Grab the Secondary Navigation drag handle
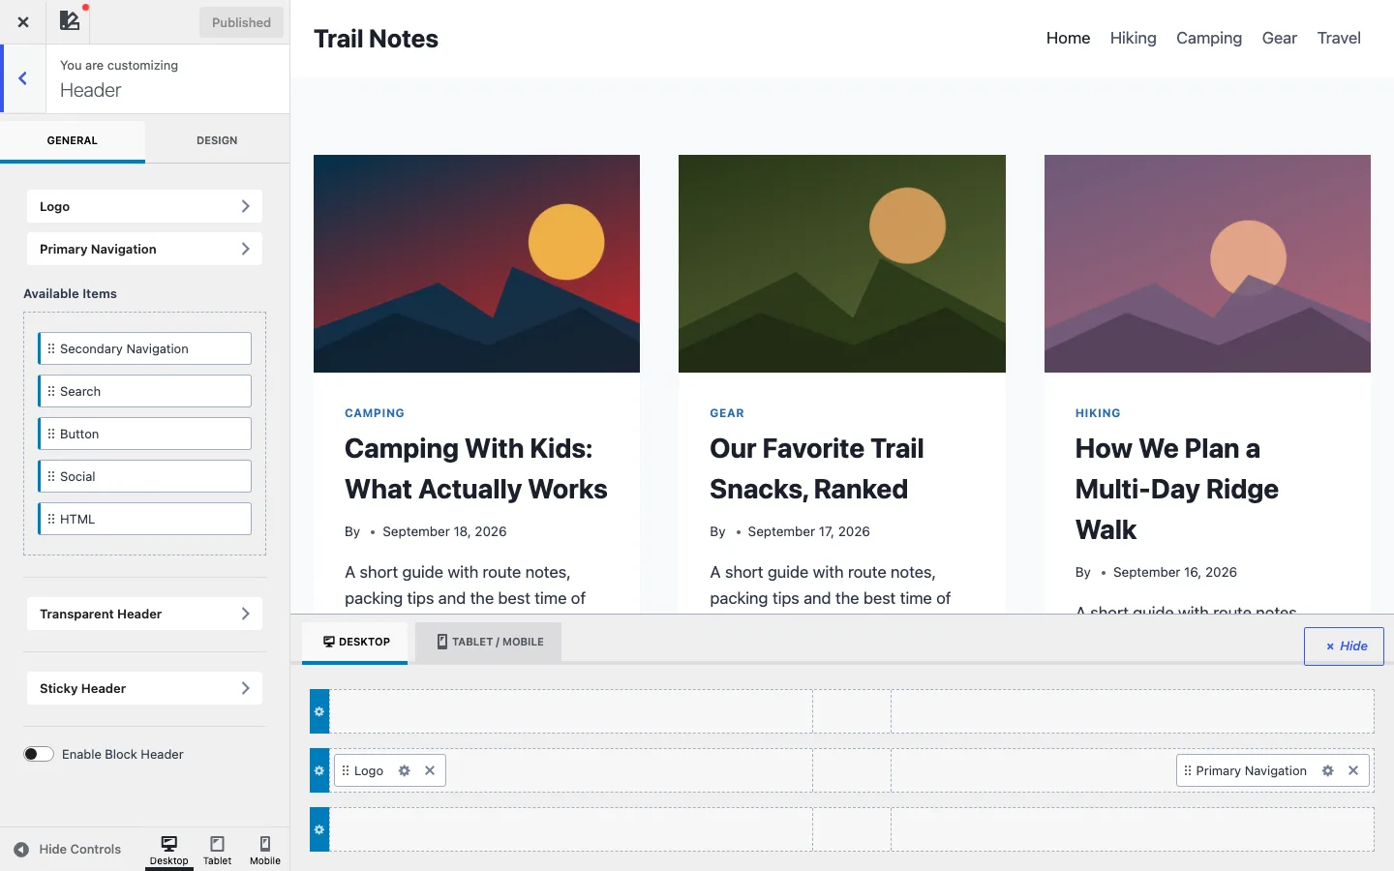 [51, 349]
